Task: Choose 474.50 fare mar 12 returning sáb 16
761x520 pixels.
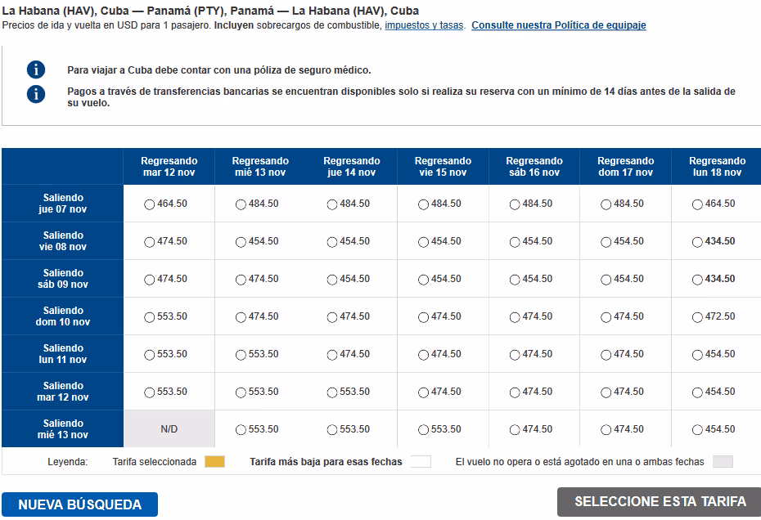Action: coord(515,392)
